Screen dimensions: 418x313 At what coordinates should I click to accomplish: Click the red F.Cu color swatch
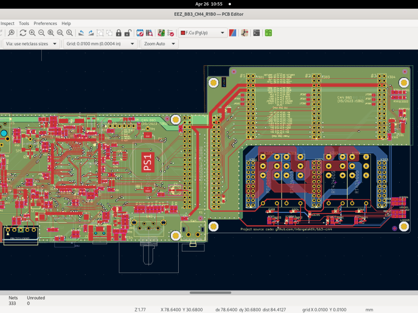[x=182, y=33]
